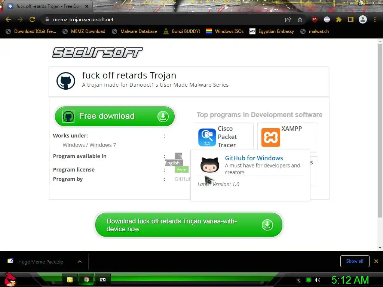383x287 pixels.
Task: Open the 7-Zip taskbar icon
Action: click(103, 280)
